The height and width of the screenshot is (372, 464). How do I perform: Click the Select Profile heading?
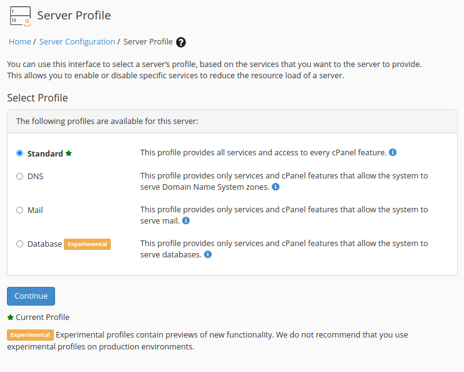(x=38, y=98)
